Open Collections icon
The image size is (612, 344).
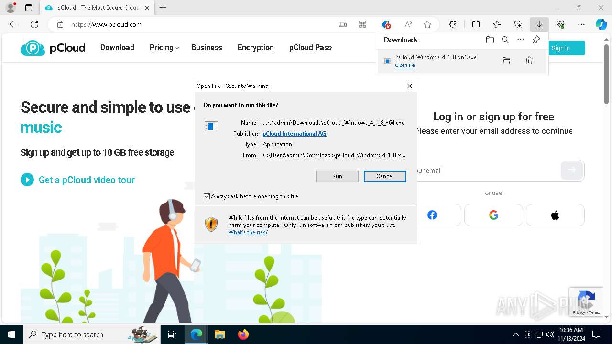518,24
